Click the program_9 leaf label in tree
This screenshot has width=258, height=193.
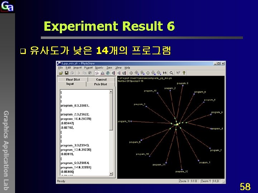tap(217, 113)
